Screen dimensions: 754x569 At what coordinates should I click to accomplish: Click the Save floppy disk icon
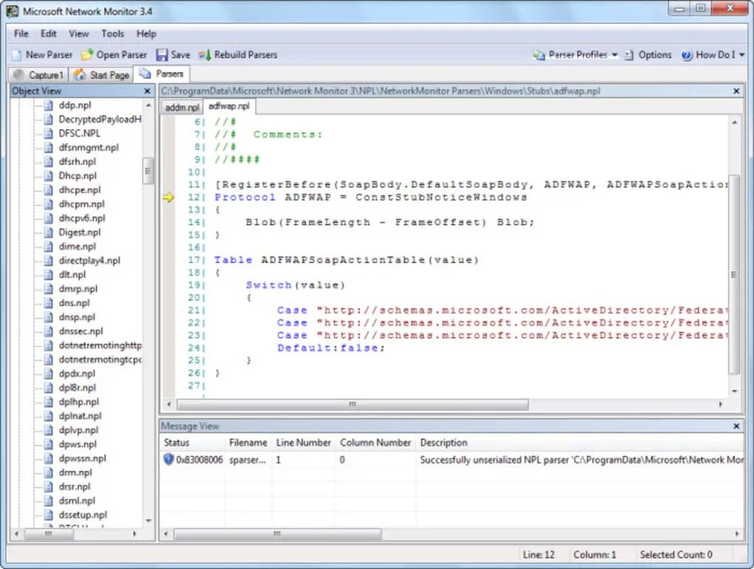pos(162,55)
